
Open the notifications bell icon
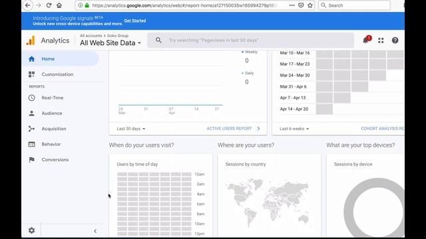(365, 40)
